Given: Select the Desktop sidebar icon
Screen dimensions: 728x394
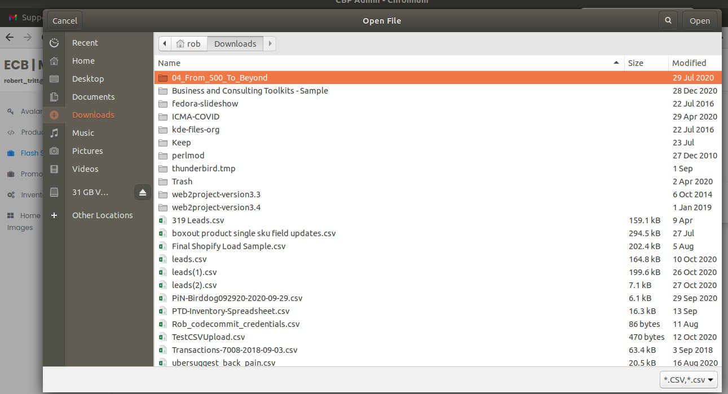Looking at the screenshot, I should pyautogui.click(x=54, y=78).
